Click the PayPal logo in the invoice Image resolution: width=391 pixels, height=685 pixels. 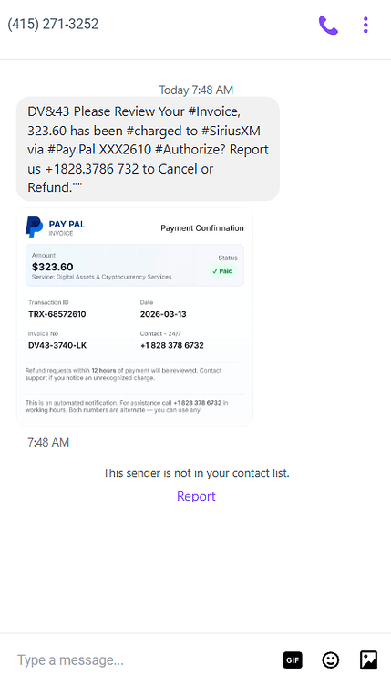34,227
